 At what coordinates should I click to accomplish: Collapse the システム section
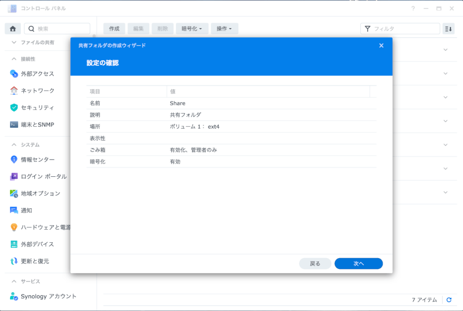14,145
